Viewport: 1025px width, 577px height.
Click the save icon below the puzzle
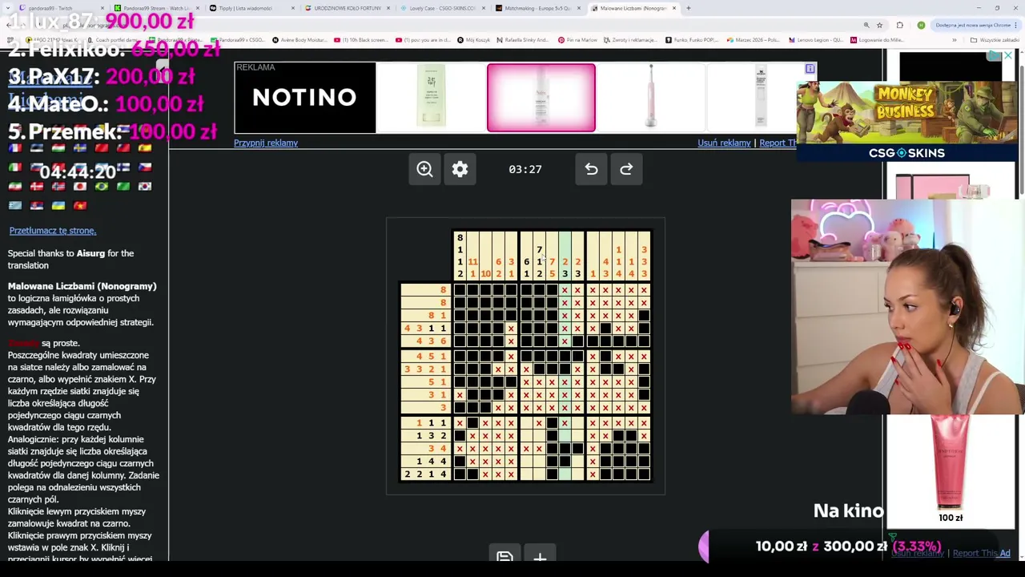point(504,556)
